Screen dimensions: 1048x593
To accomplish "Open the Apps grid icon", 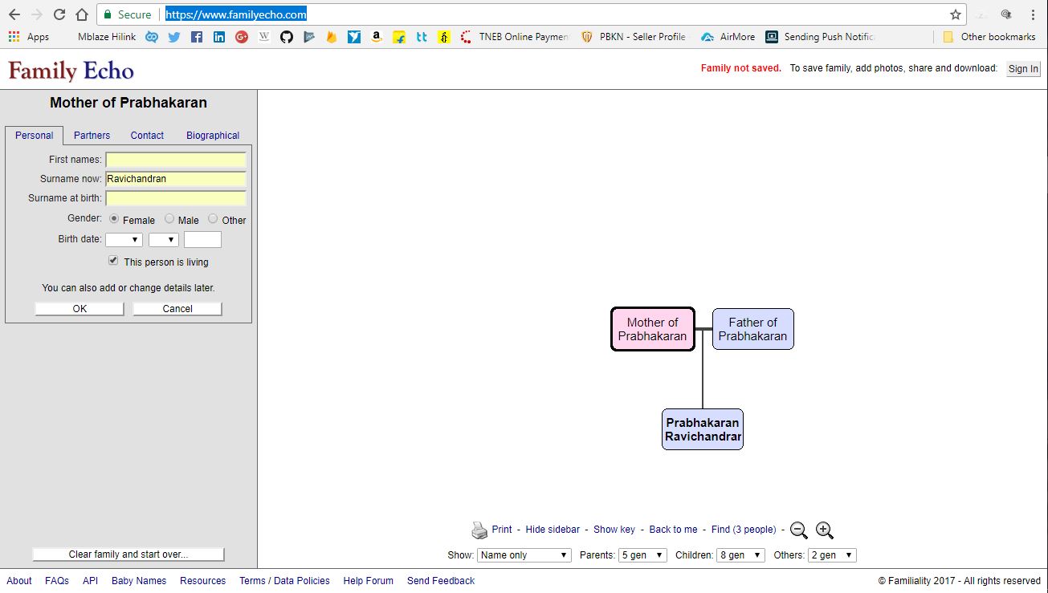I will point(14,36).
